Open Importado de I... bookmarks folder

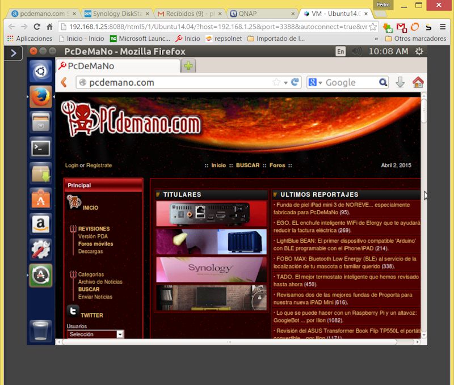[276, 39]
